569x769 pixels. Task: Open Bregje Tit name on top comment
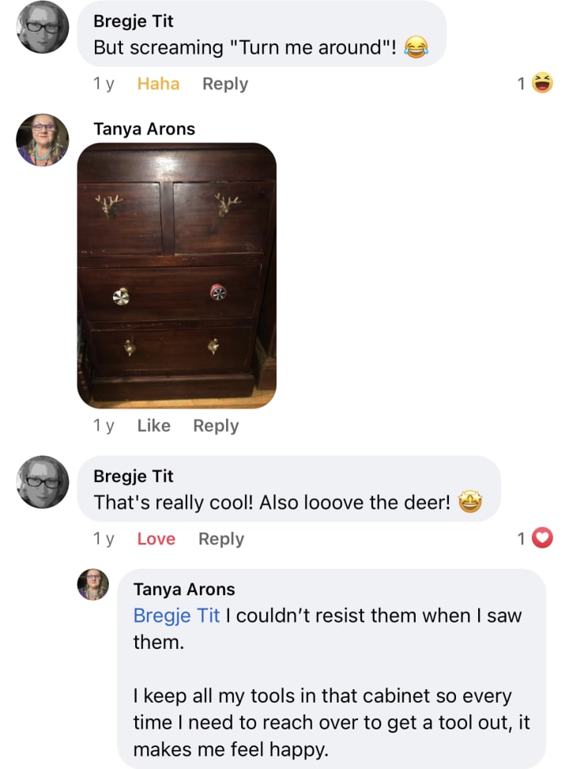click(133, 21)
